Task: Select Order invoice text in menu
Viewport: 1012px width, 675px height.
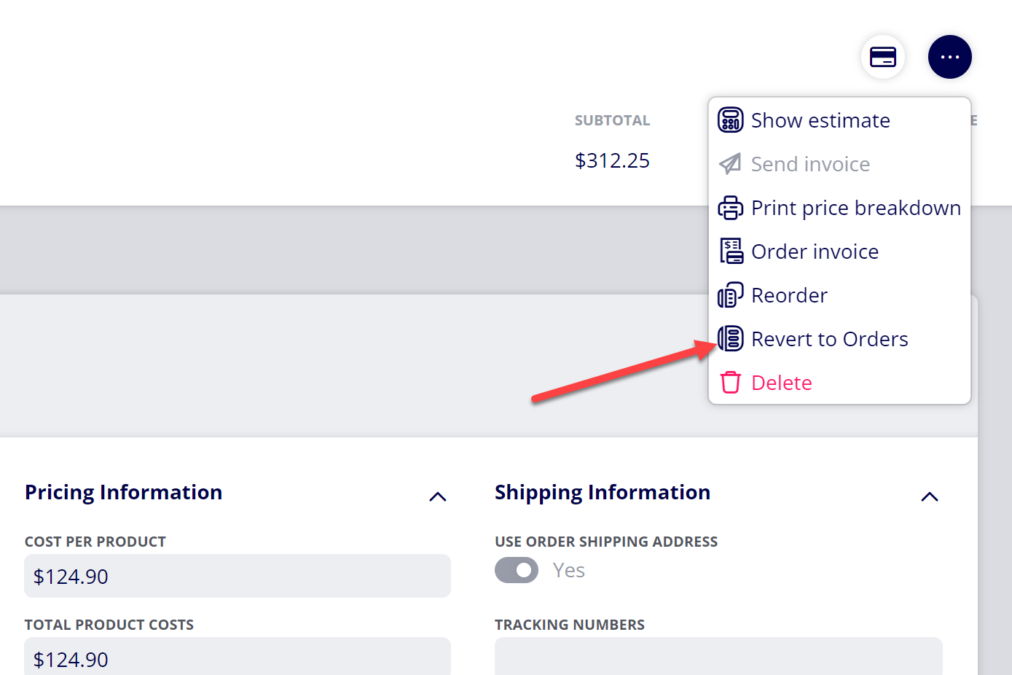Action: (x=815, y=251)
